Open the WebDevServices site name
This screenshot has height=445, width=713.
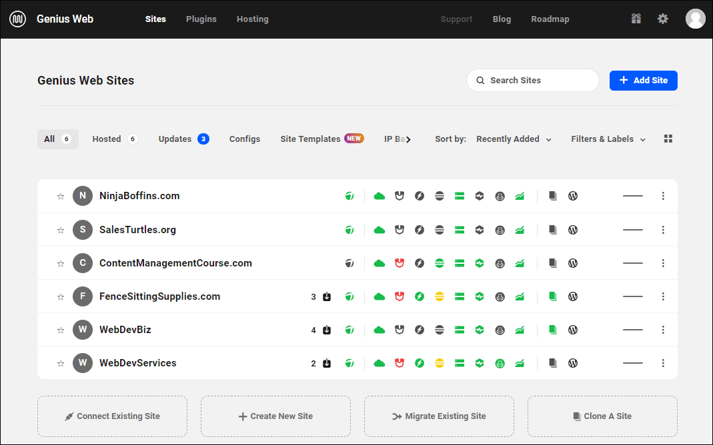coord(138,363)
